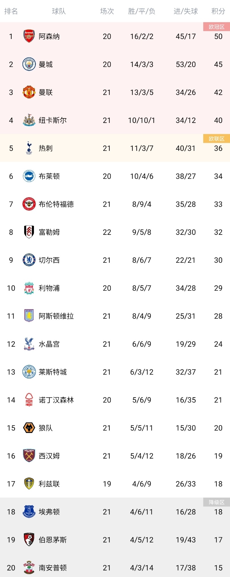The image size is (230, 577).
Task: Tap the Manchester City badge icon
Action: click(29, 64)
